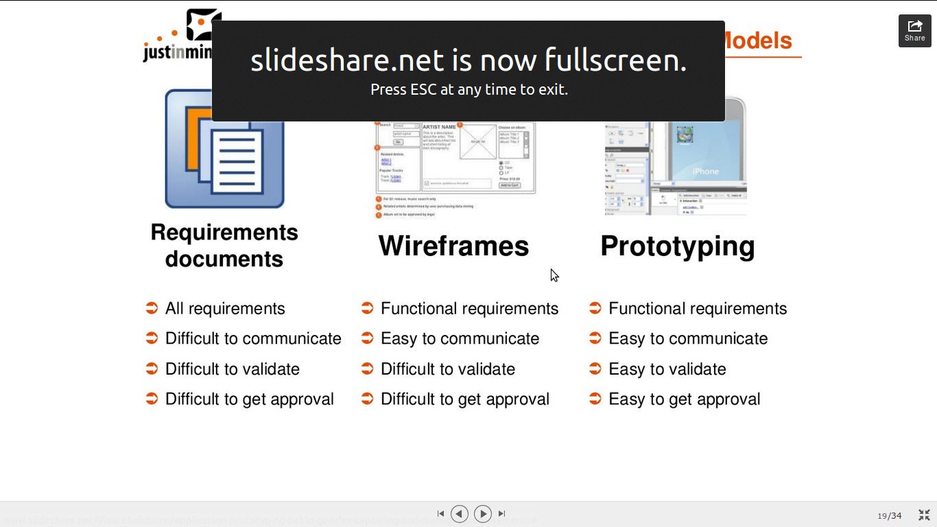Click the 19/34 slide counter
This screenshot has width=937, height=527.
tap(889, 516)
